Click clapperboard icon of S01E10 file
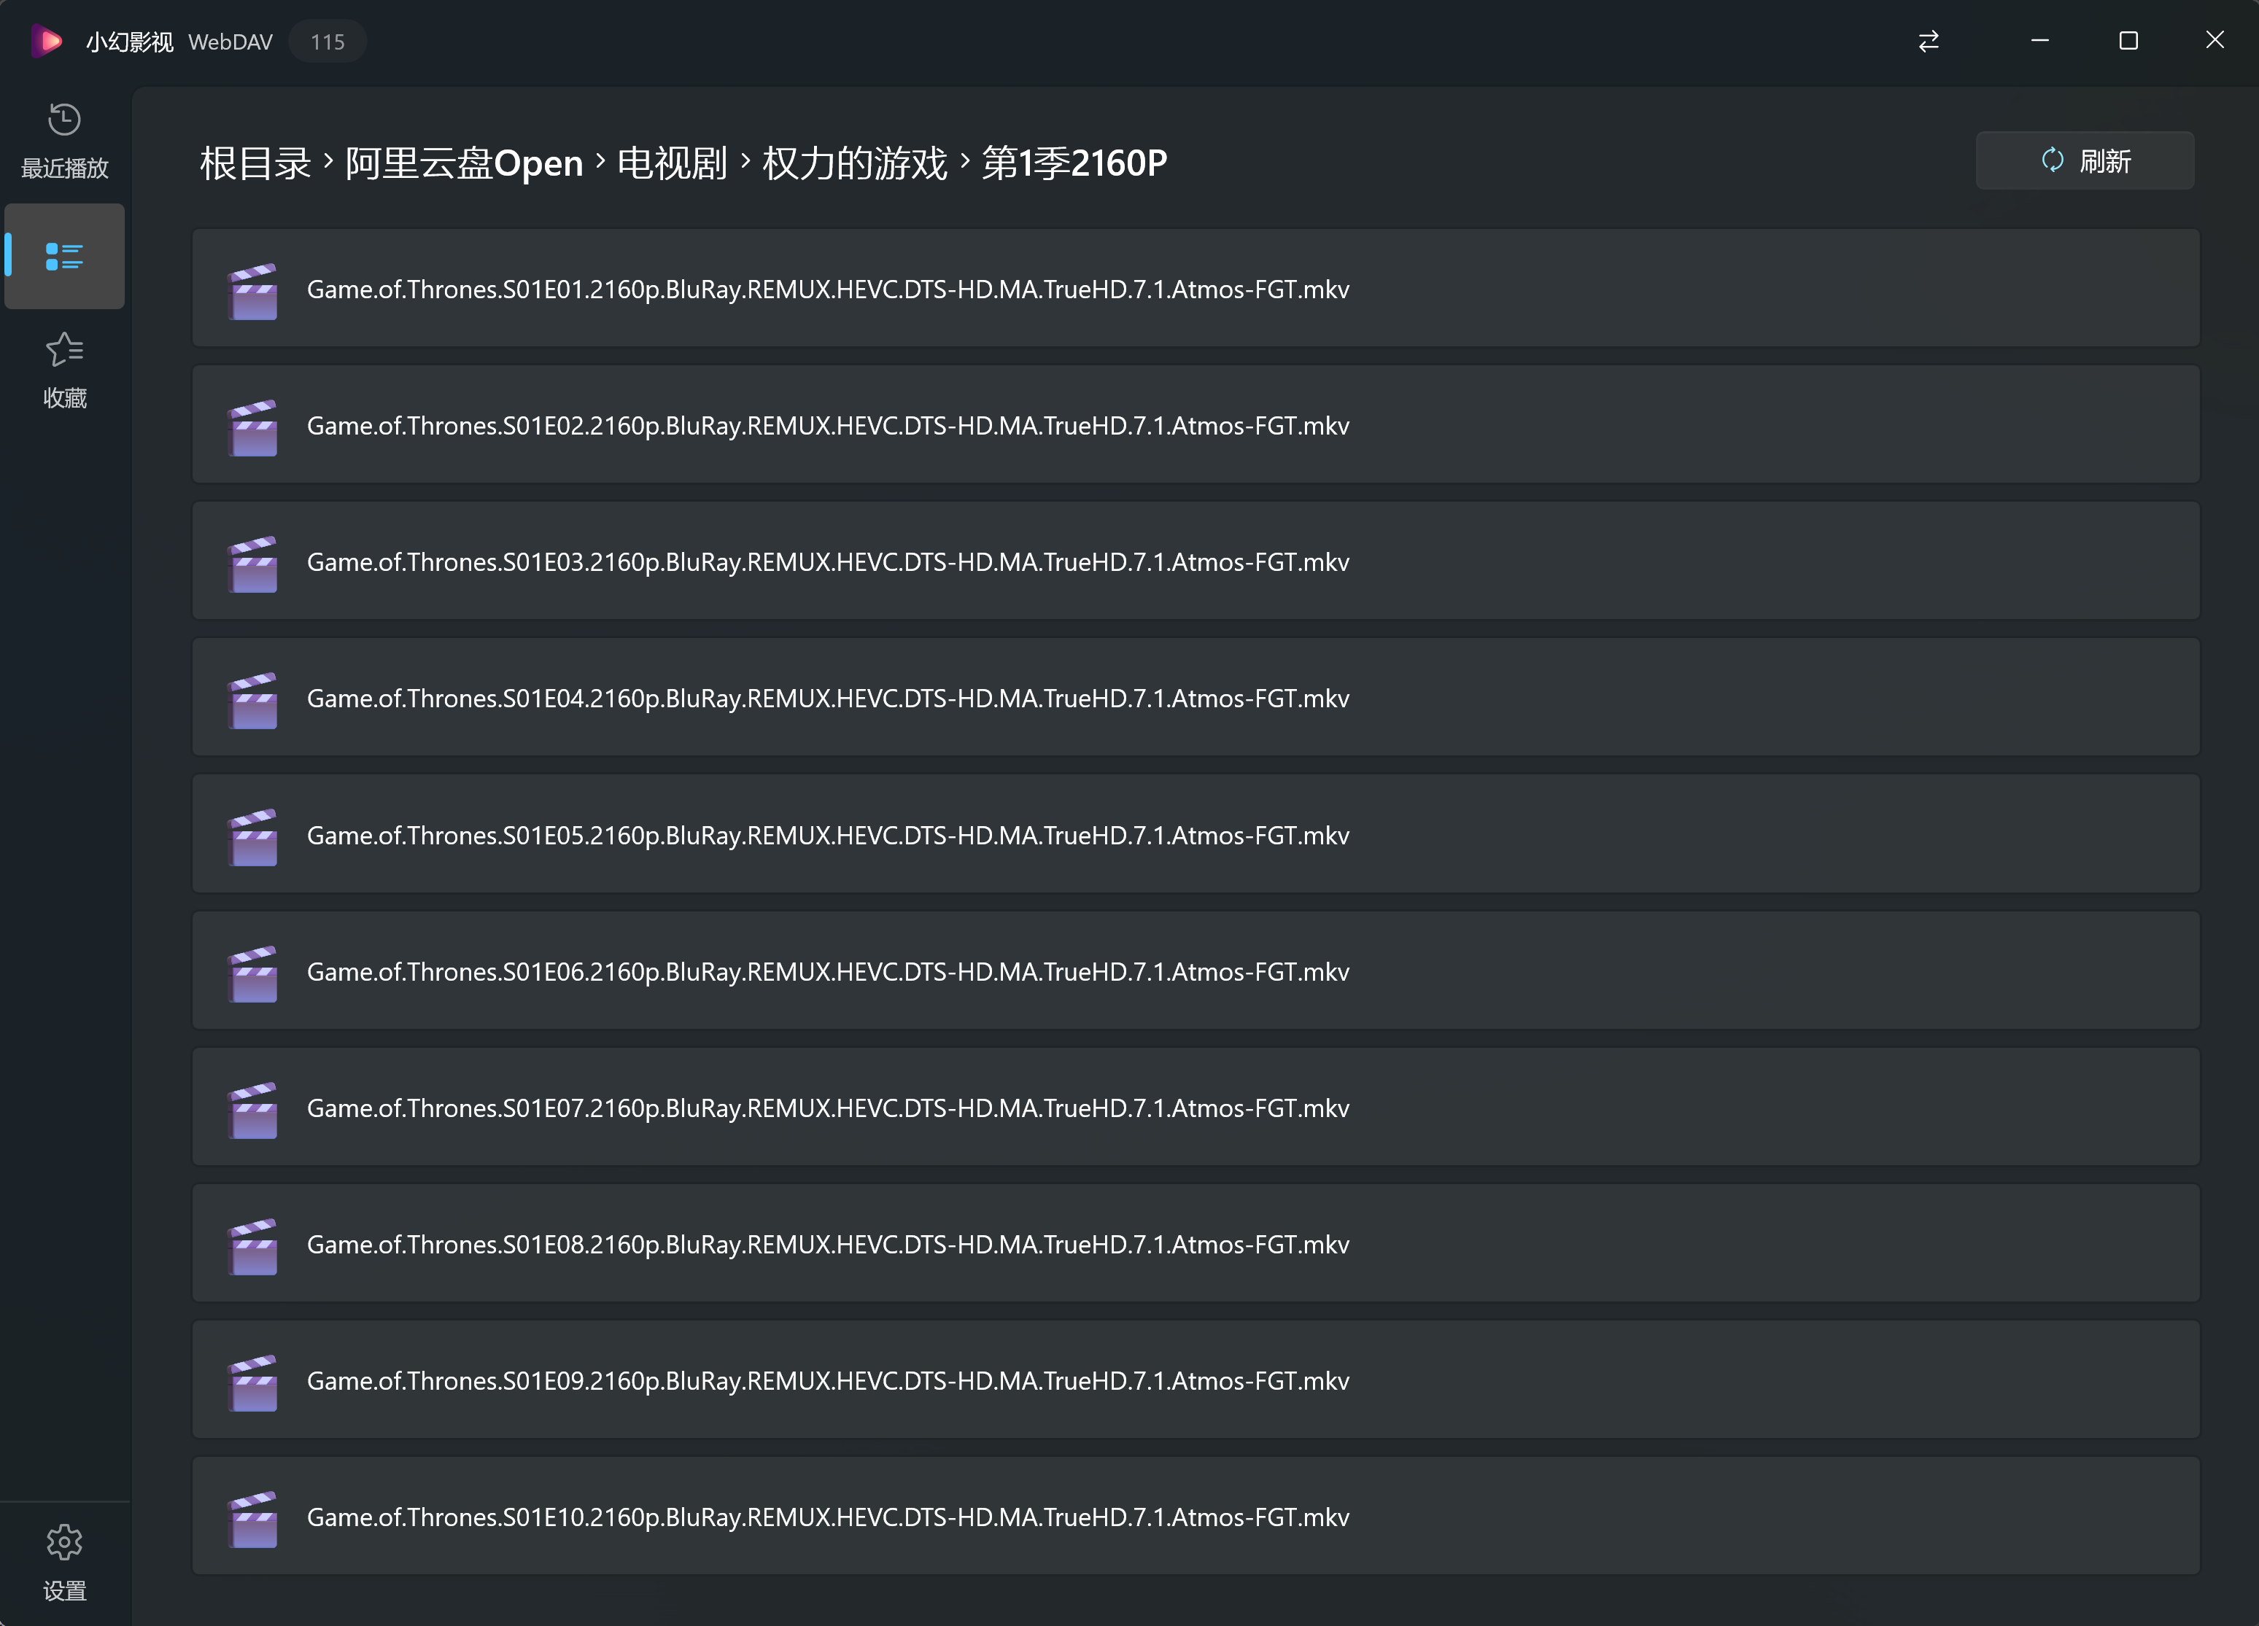 [x=252, y=1519]
